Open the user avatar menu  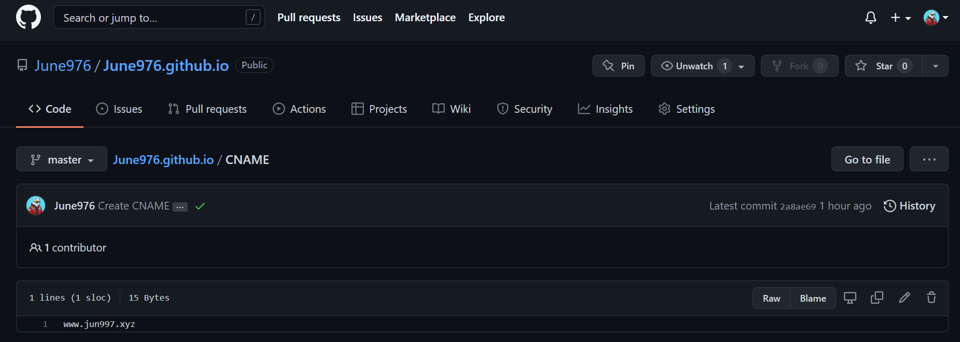coord(936,18)
